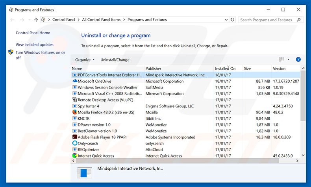Screen dimensions: 311x187
Task: Select the Microsoft OneDrive entry name
Action: click(94, 81)
